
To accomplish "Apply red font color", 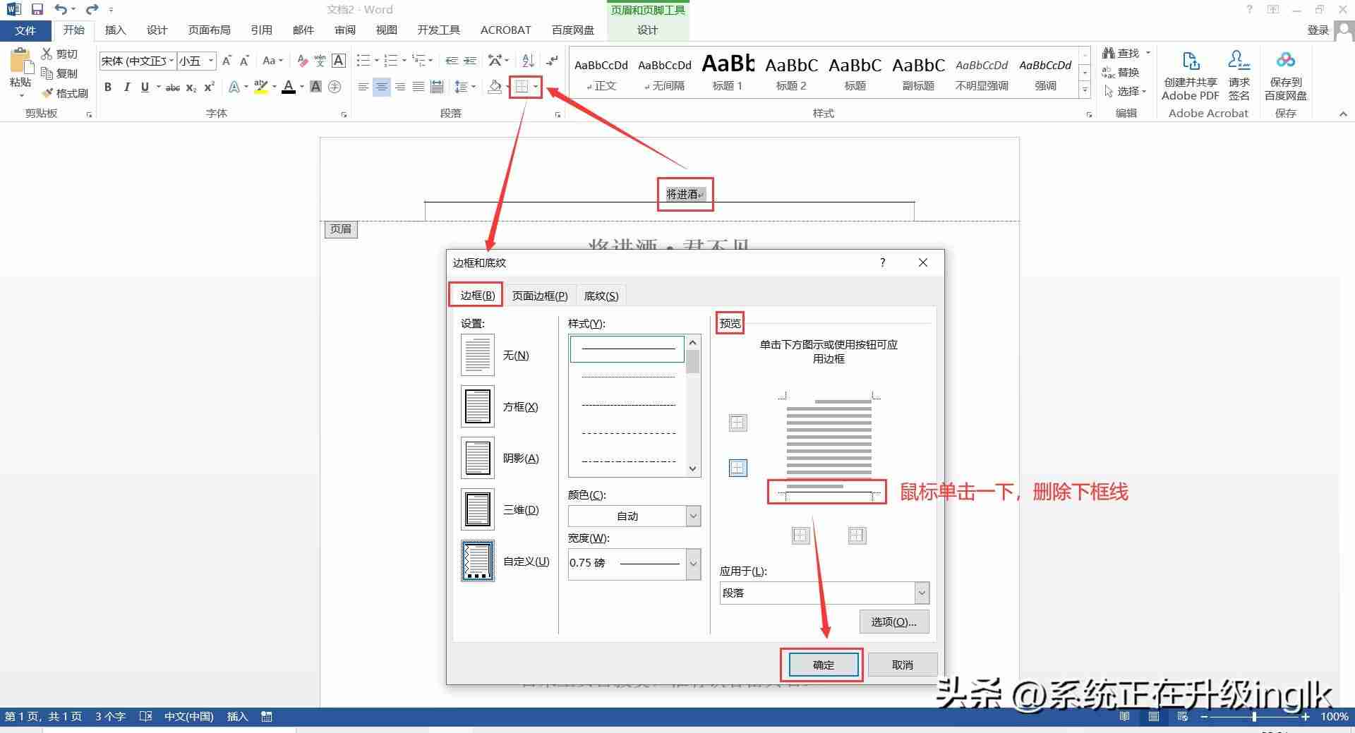I will [x=288, y=87].
